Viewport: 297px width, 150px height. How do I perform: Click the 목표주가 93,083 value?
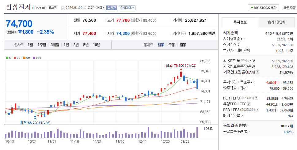(288, 82)
